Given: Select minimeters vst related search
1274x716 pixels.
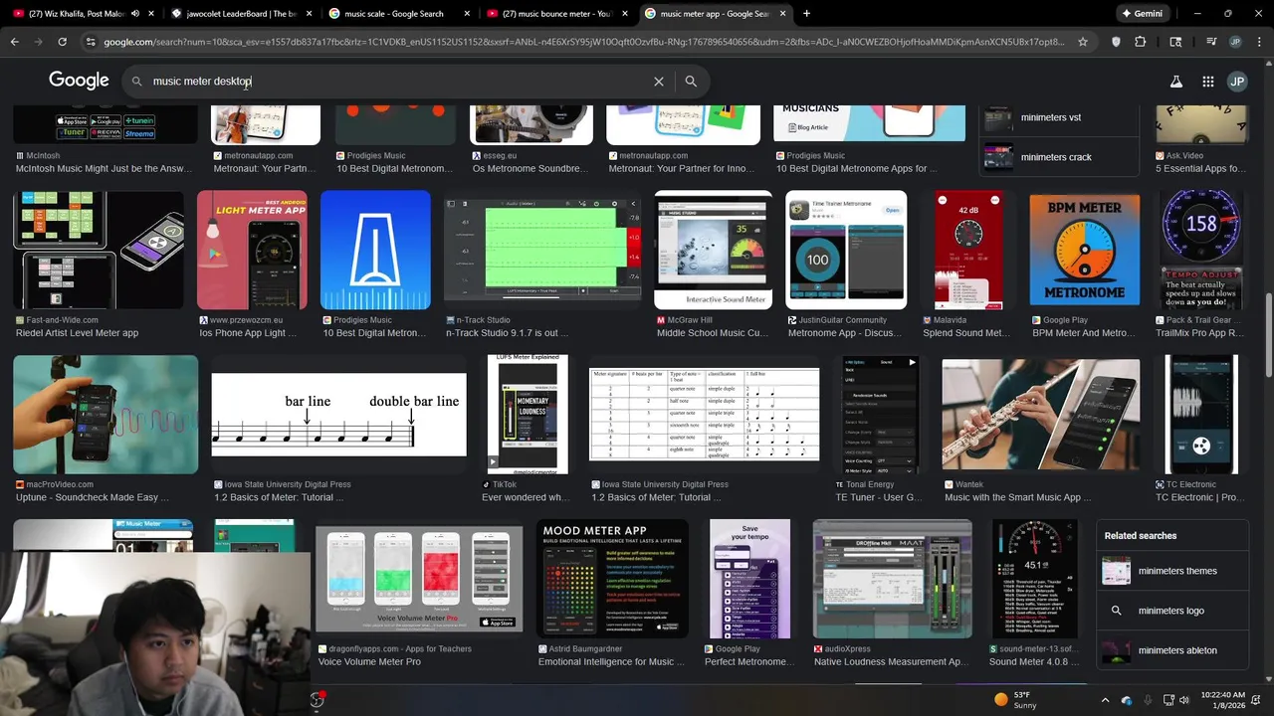Looking at the screenshot, I should 1059,117.
